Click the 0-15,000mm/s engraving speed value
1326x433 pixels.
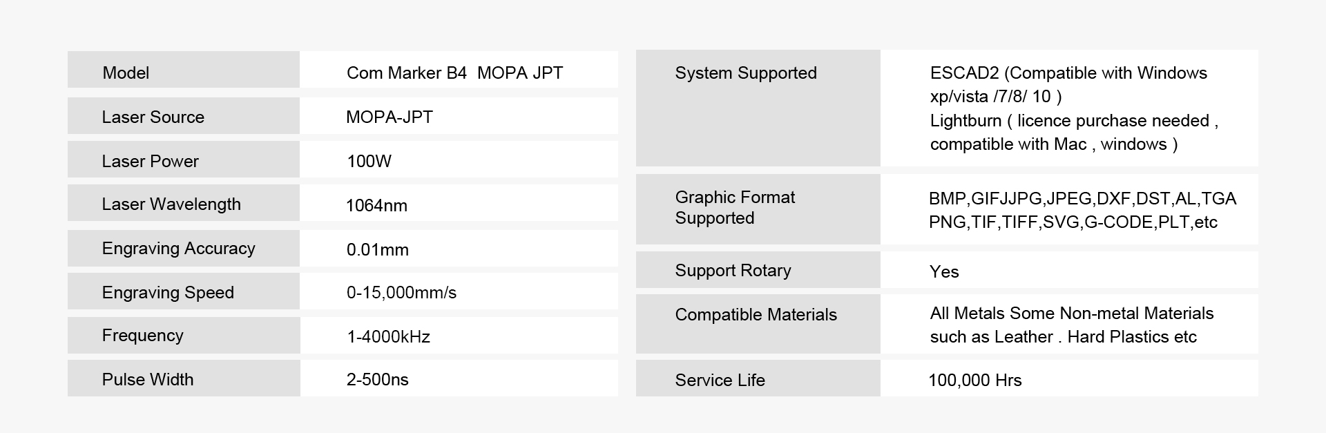(x=401, y=293)
